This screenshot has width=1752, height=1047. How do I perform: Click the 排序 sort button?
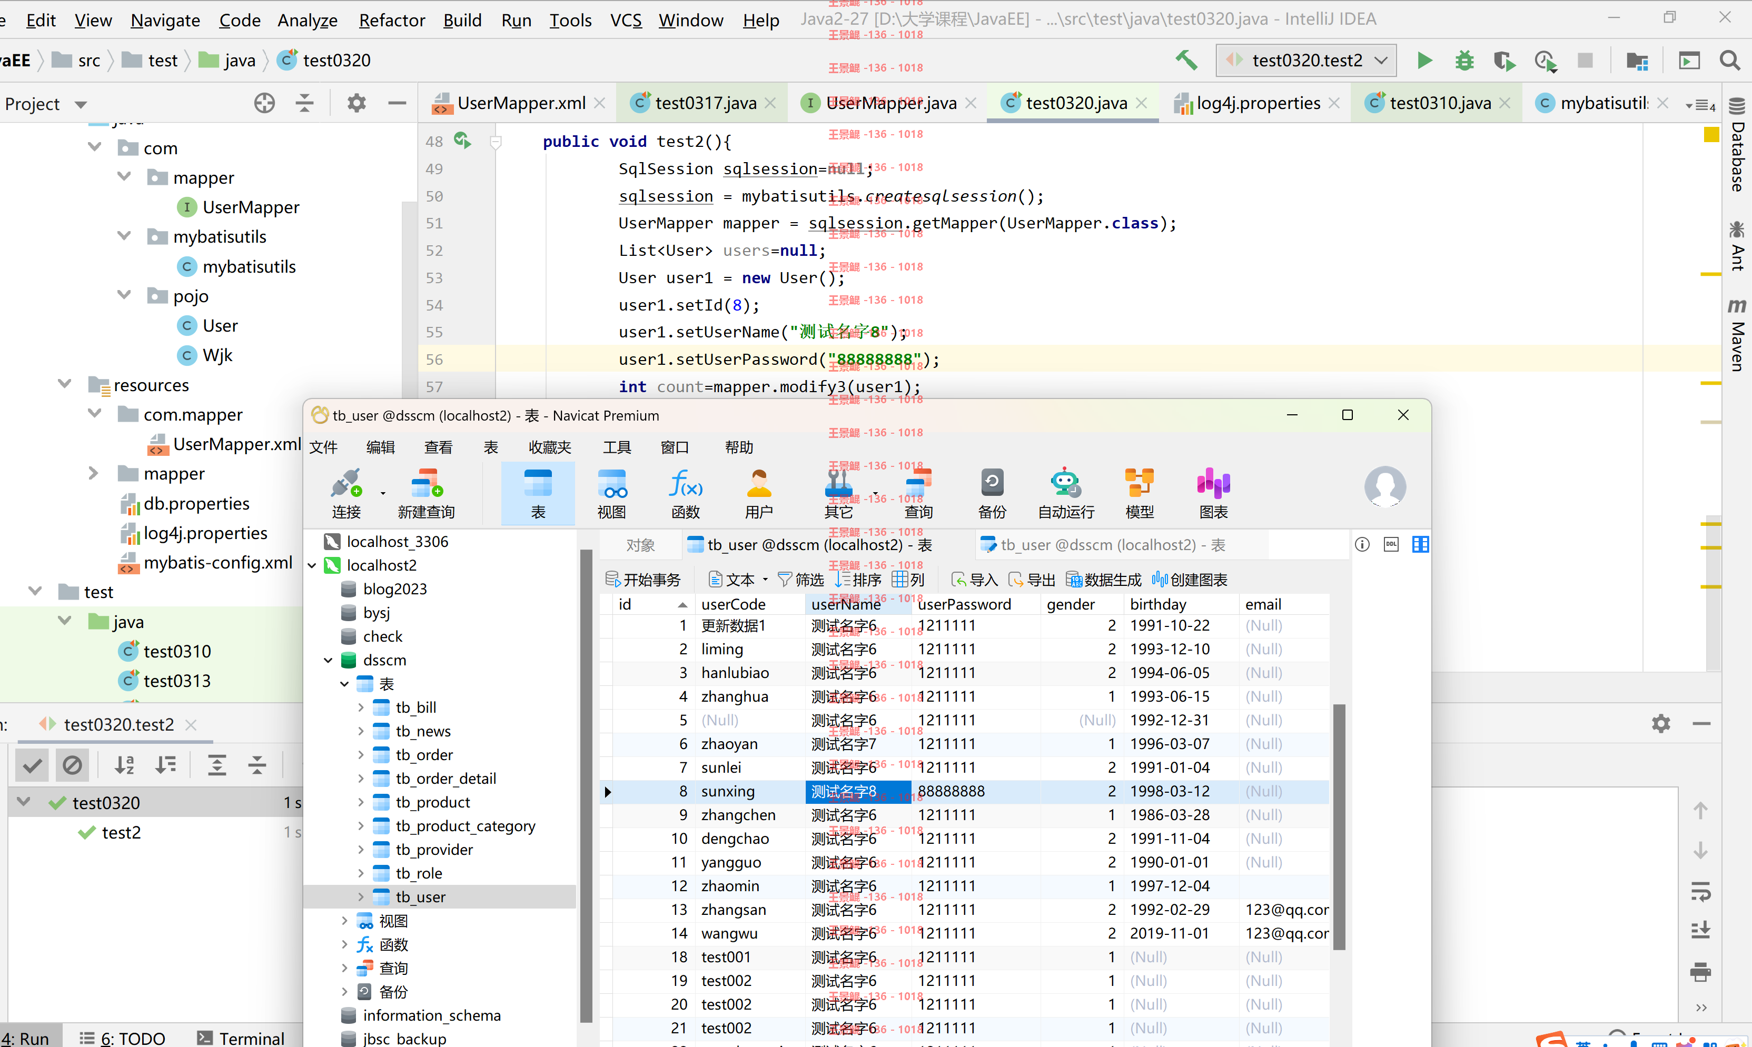[x=858, y=580]
